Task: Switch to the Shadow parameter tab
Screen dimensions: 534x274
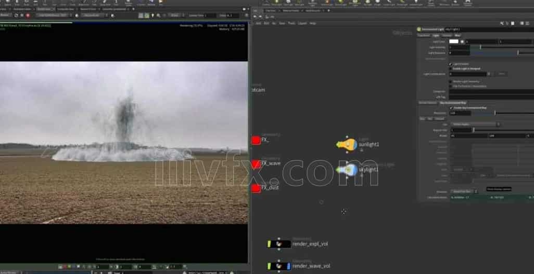Action: point(447,35)
